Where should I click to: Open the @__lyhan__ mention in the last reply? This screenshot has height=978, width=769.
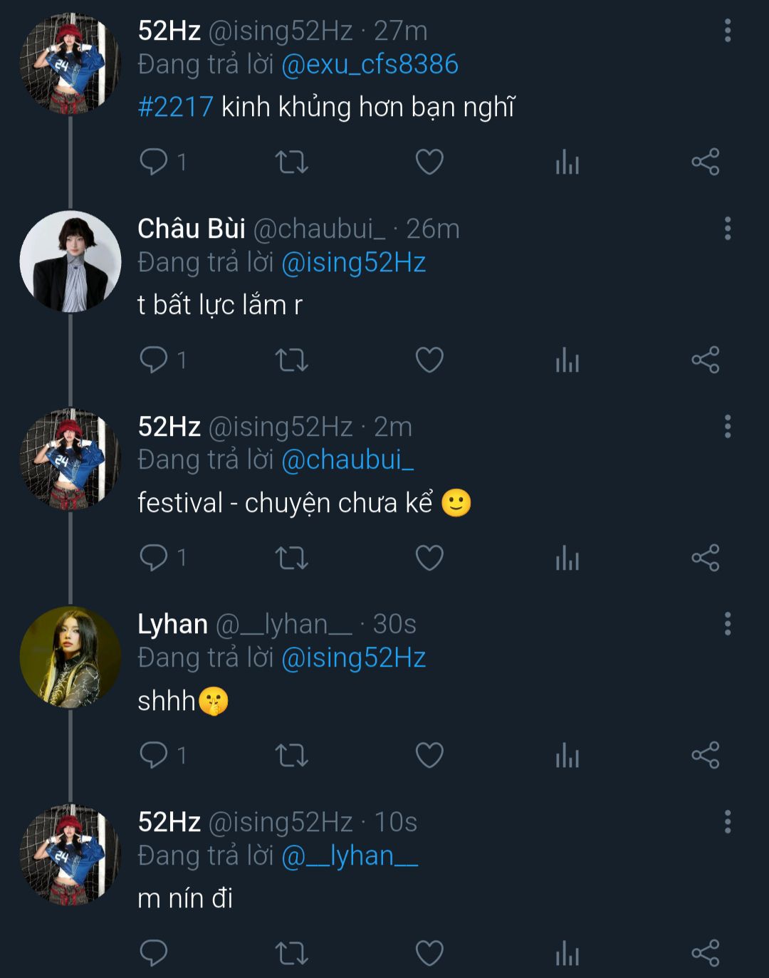(350, 855)
